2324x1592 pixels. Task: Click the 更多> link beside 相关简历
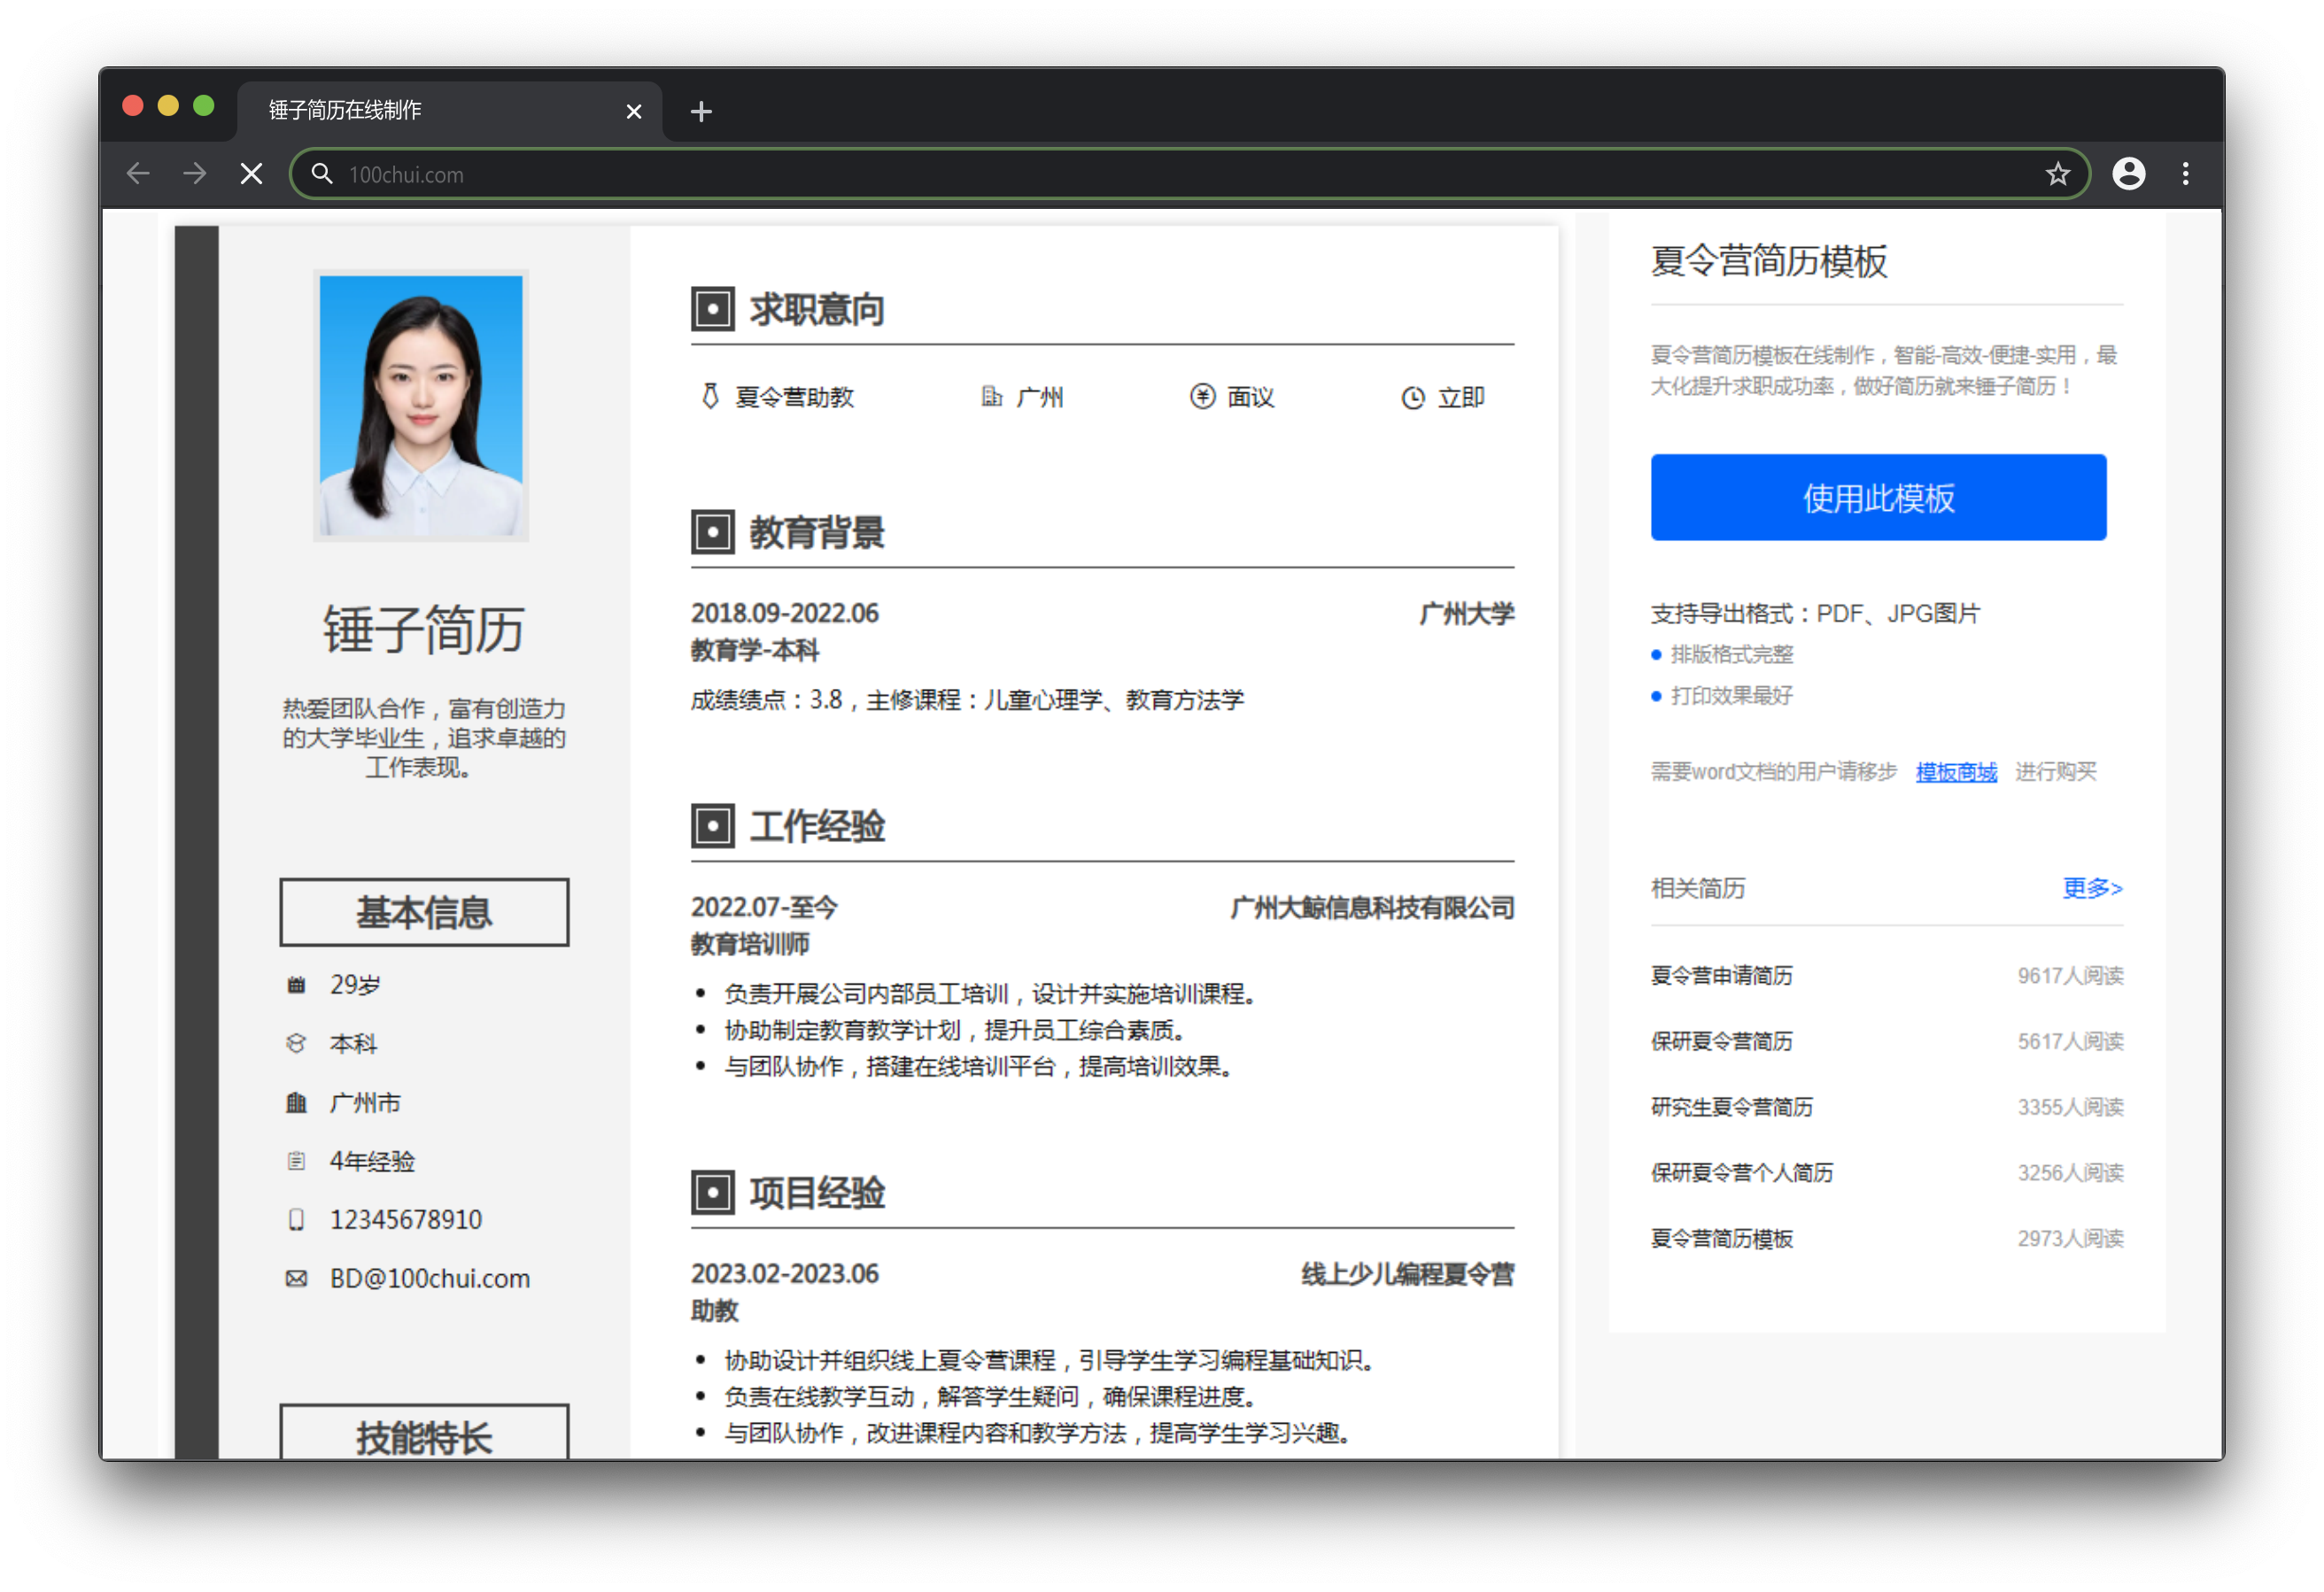(2092, 888)
